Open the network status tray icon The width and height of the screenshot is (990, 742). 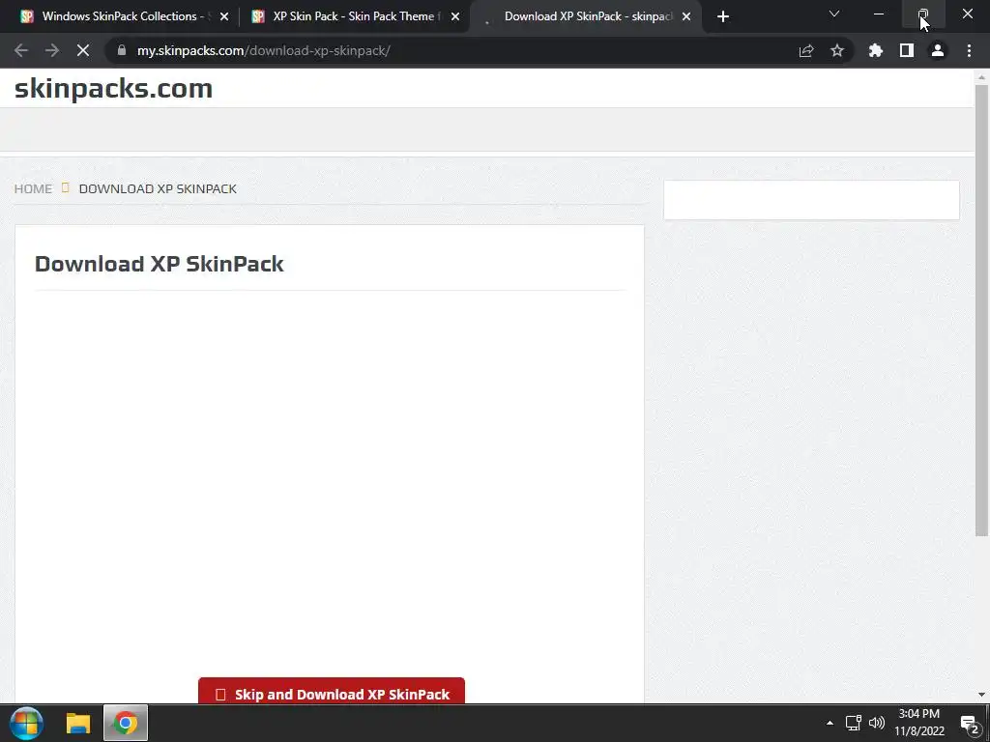click(x=854, y=723)
